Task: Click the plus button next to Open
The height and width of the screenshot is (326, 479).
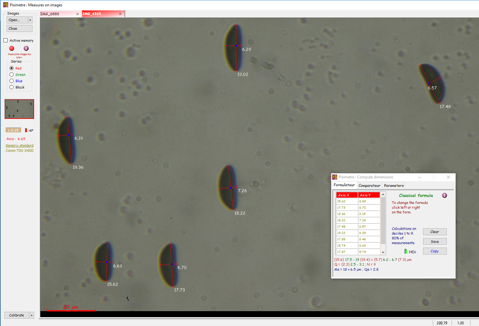Action: 30,20
